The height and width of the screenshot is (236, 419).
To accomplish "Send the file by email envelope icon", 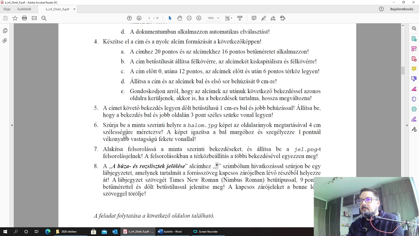I will tap(34, 18).
